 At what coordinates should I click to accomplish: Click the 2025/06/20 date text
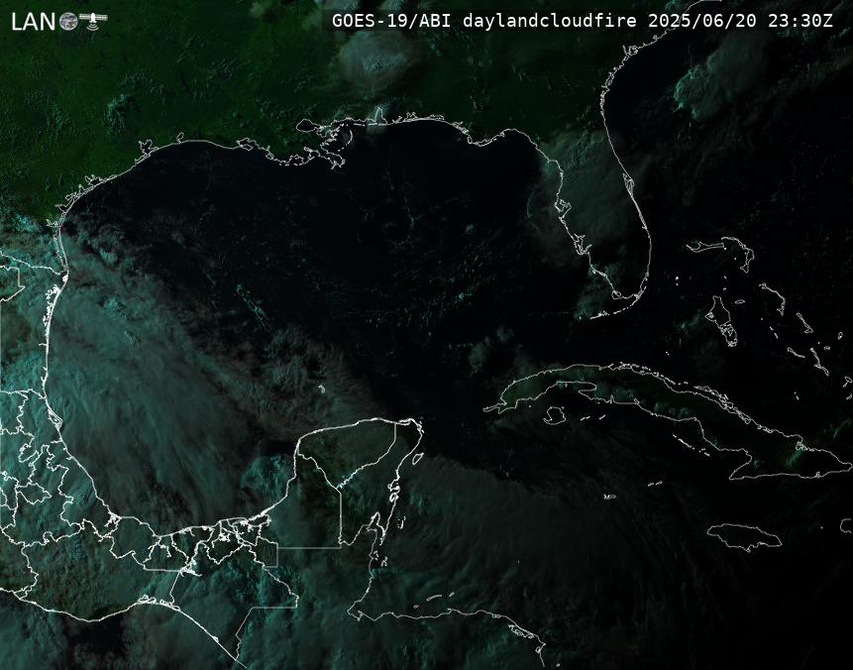(x=701, y=21)
